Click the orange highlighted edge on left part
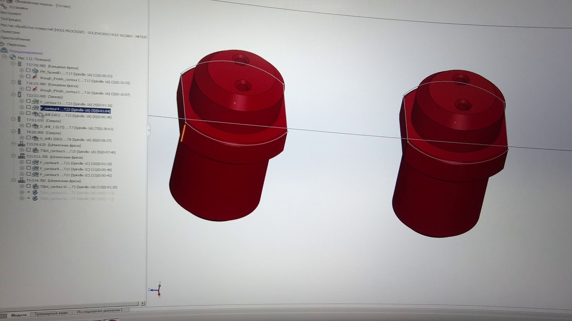 coord(183,133)
